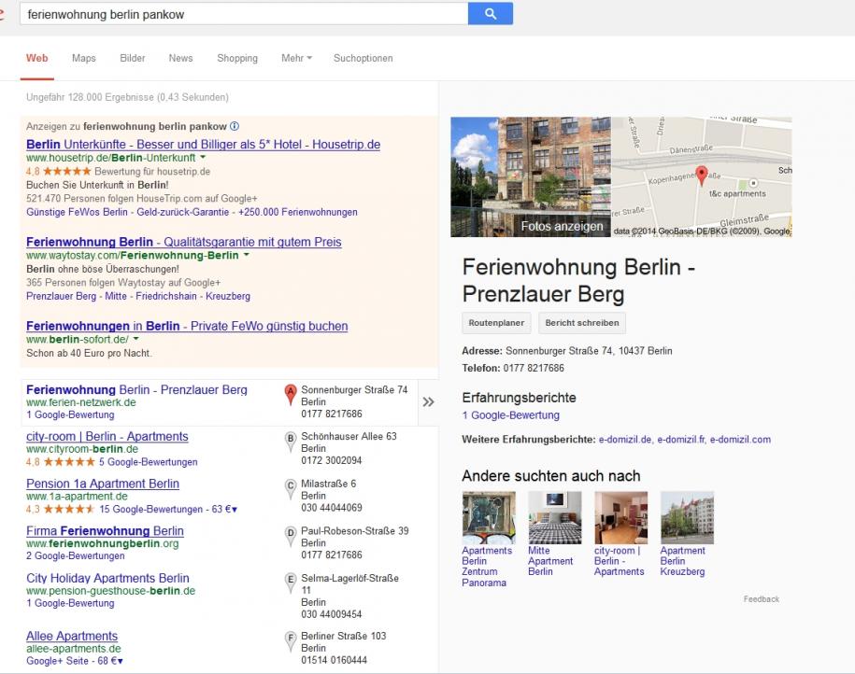This screenshot has height=674, width=855.
Task: Open Suchoptionen search tools
Action: 363,58
